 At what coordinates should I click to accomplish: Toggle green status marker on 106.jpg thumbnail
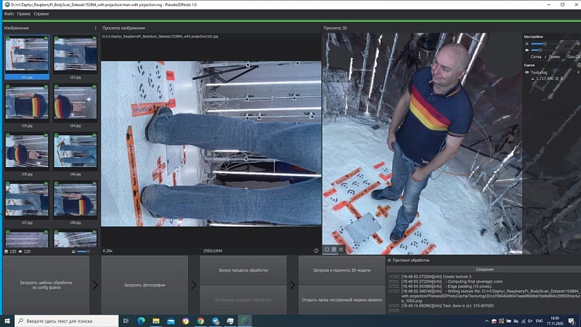[x=57, y=135]
